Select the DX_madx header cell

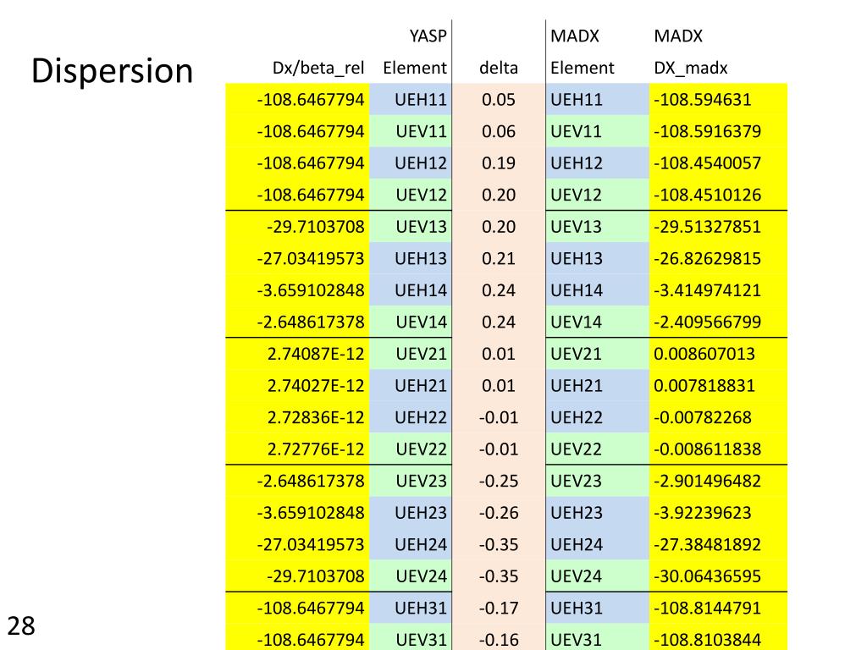click(691, 68)
